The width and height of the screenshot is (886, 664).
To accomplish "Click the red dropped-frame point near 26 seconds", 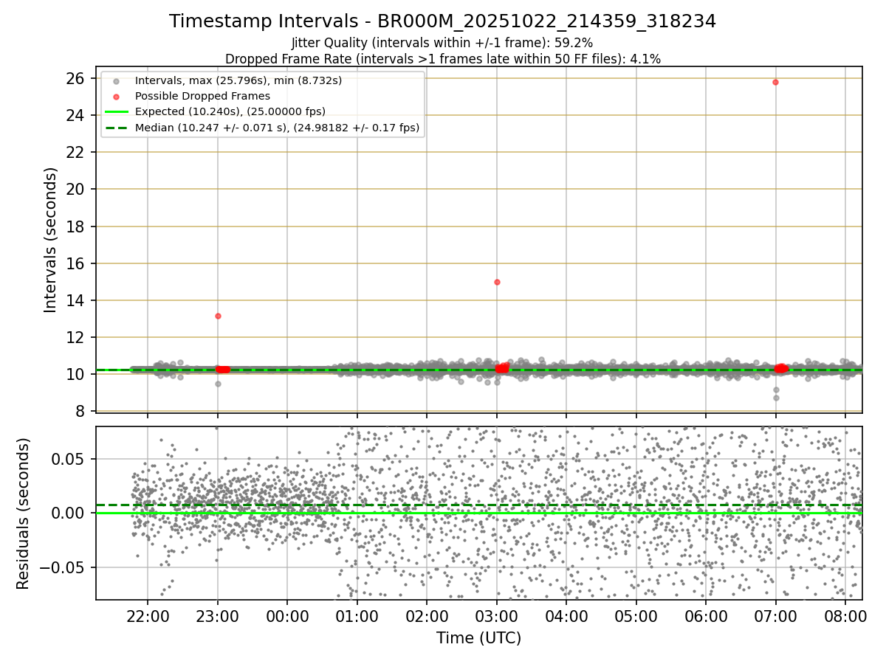I will pos(775,82).
